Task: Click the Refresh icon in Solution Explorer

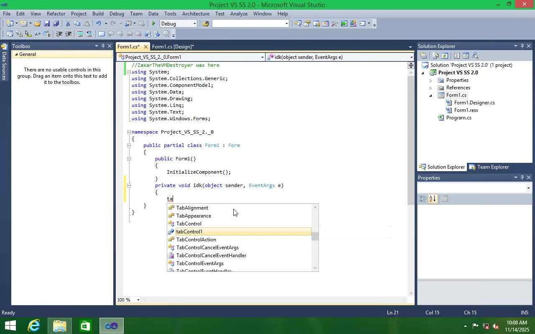Action: pos(445,56)
